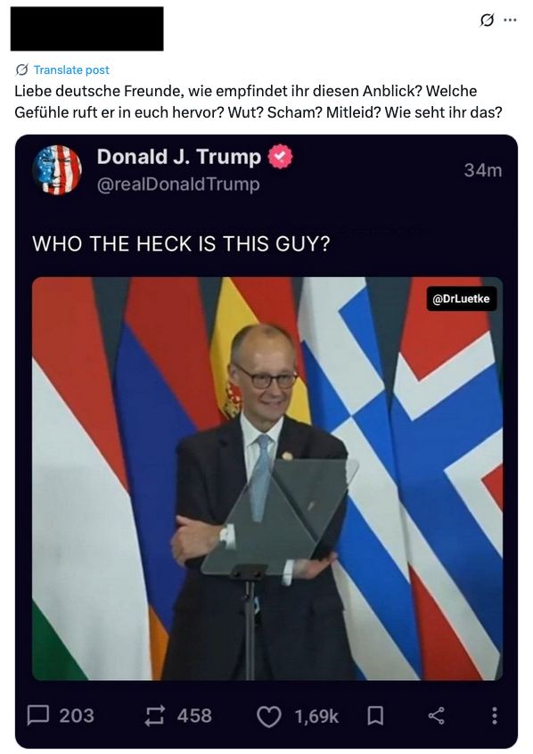The image size is (533, 754).
Task: Click the Grok icon beside Translate post
Action: (21, 70)
